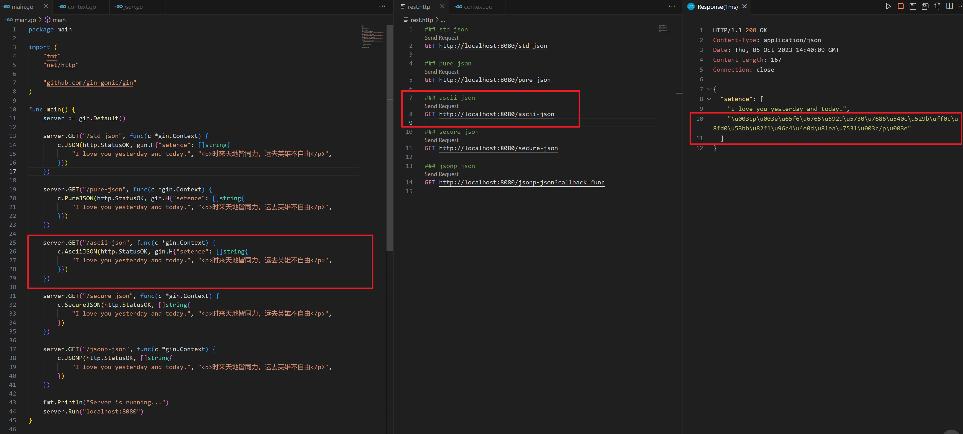
Task: Click server.Run("localhost:8080") line
Action: pyautogui.click(x=93, y=412)
